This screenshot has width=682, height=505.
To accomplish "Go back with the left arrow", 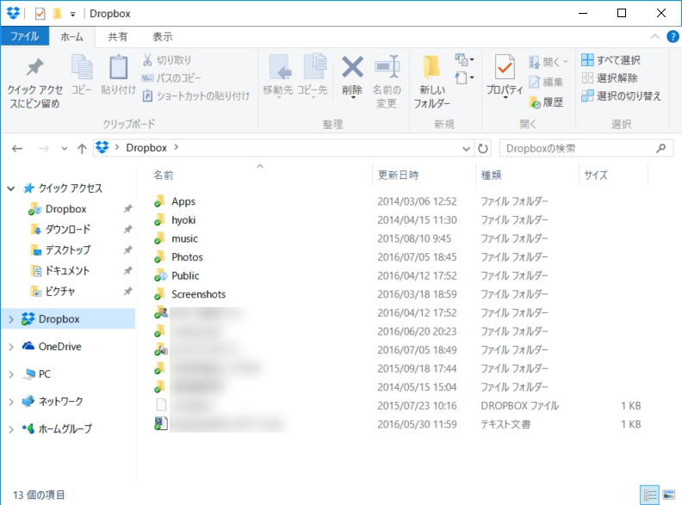I will click(17, 149).
